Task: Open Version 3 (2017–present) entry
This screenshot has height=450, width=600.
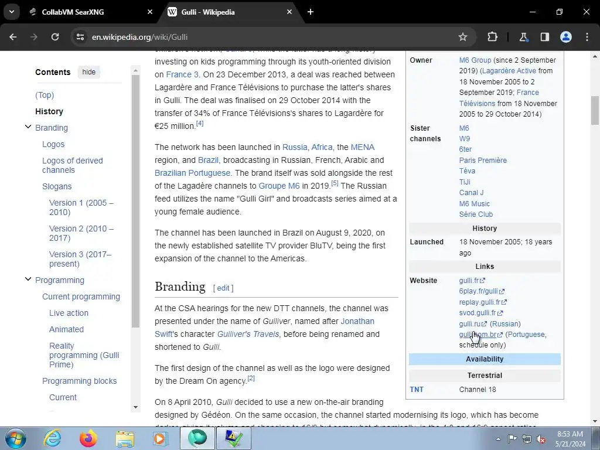Action: click(80, 258)
